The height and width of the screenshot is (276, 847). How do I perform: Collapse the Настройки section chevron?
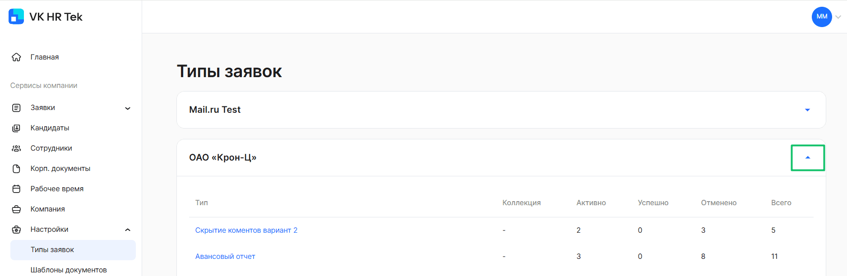[128, 230]
